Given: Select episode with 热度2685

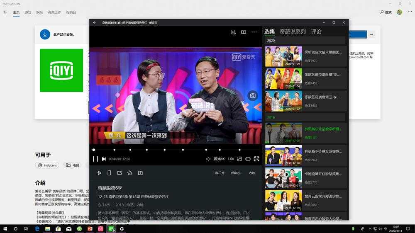Looking at the screenshot, I should tap(306, 200).
